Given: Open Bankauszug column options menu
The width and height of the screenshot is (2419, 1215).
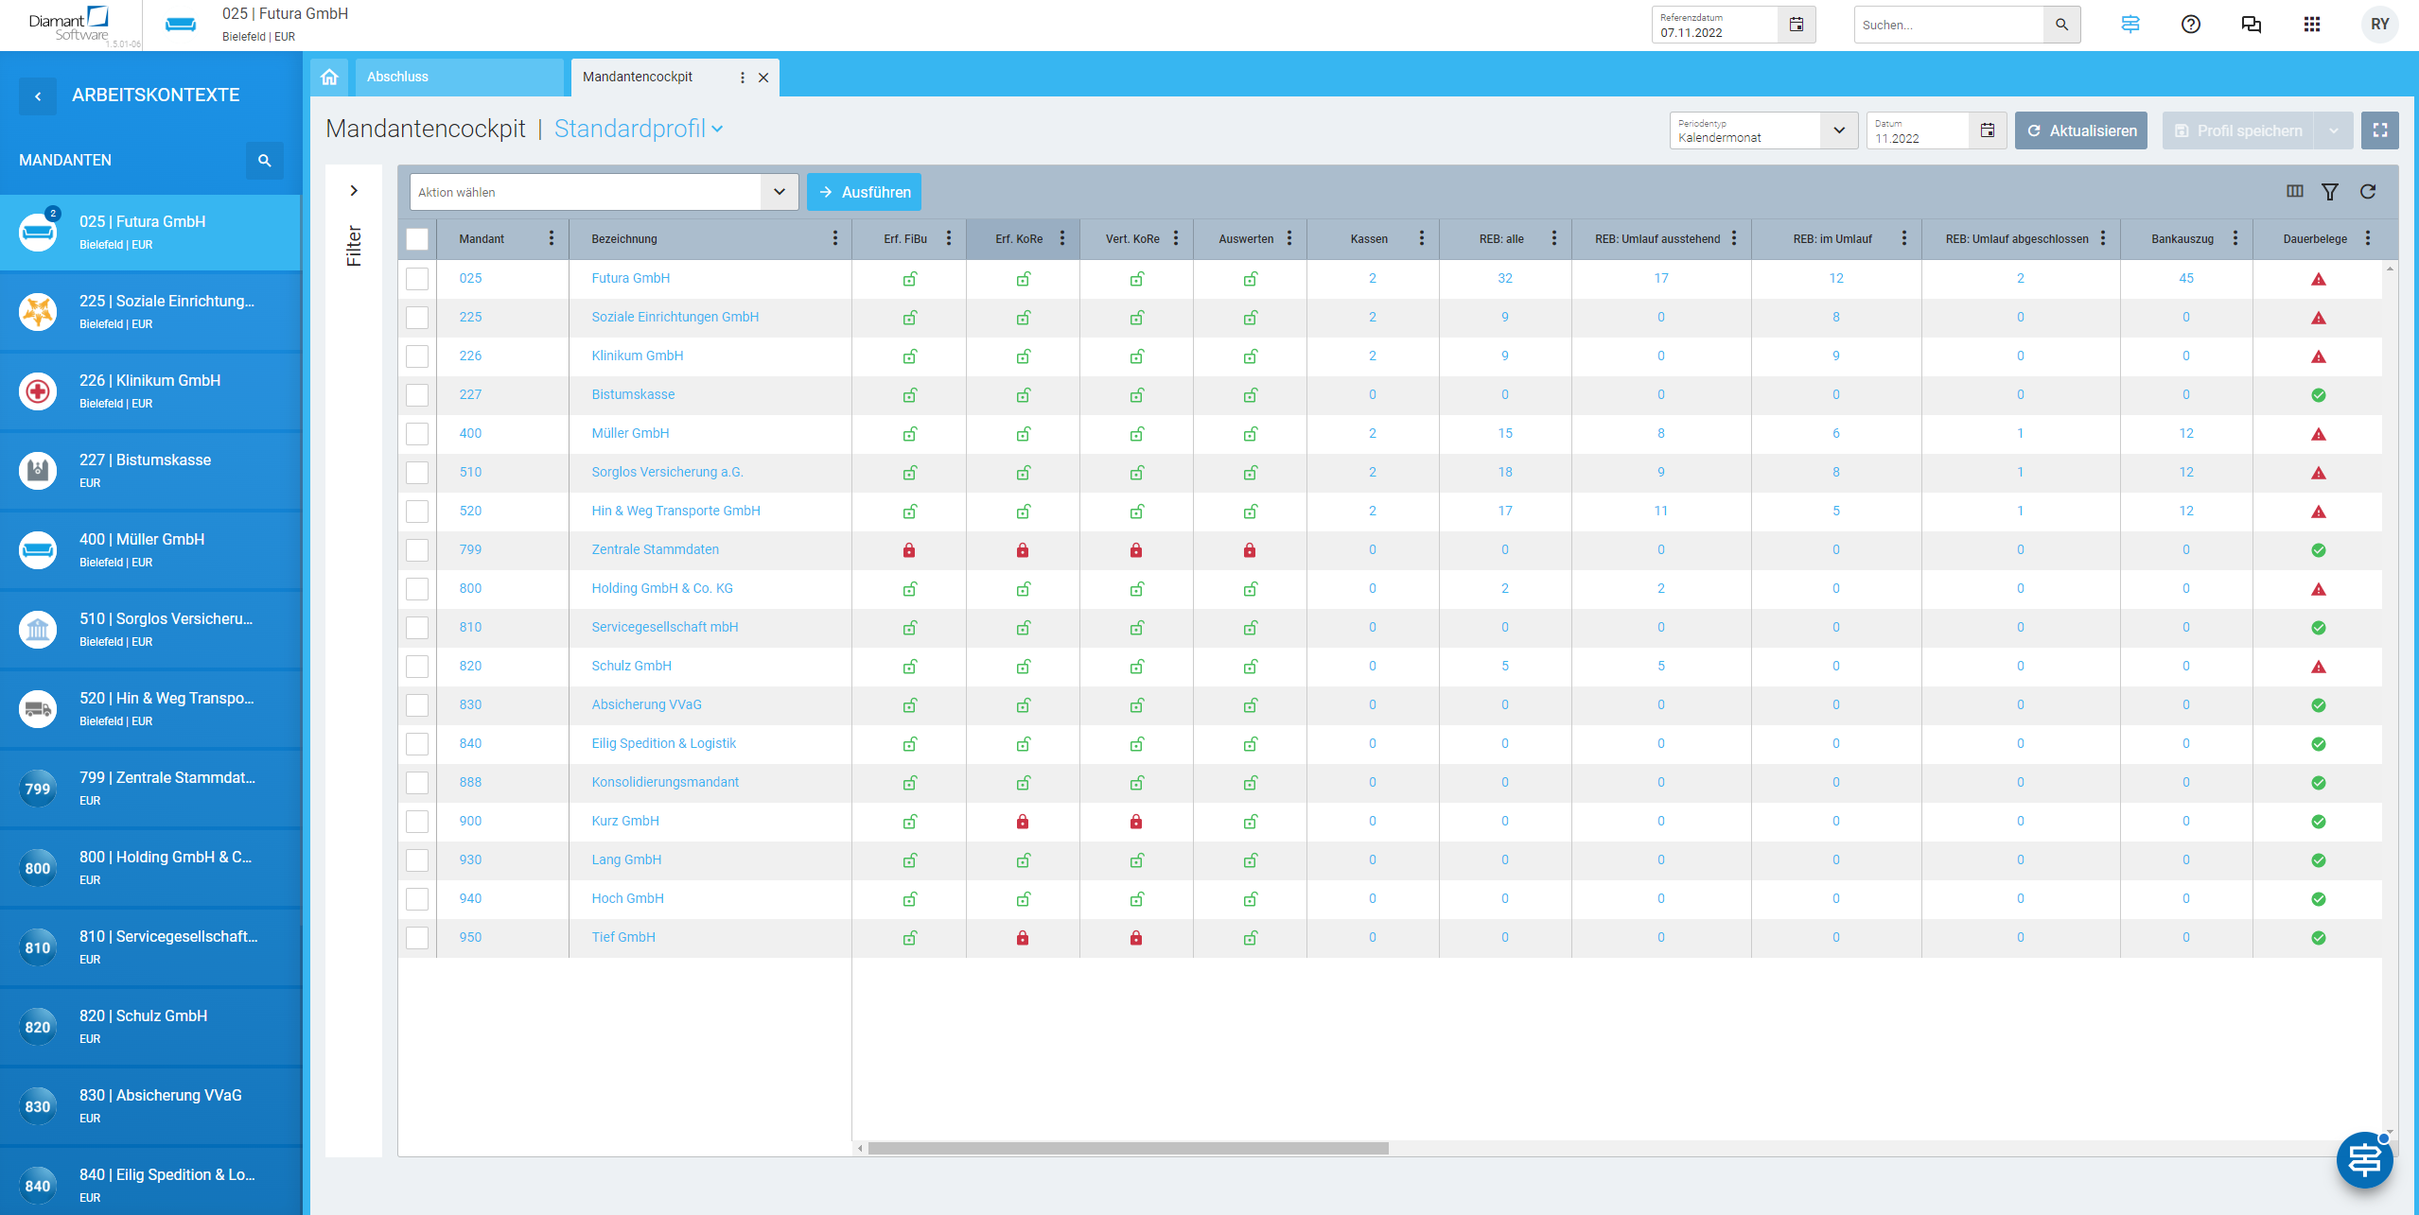Looking at the screenshot, I should tap(2235, 238).
